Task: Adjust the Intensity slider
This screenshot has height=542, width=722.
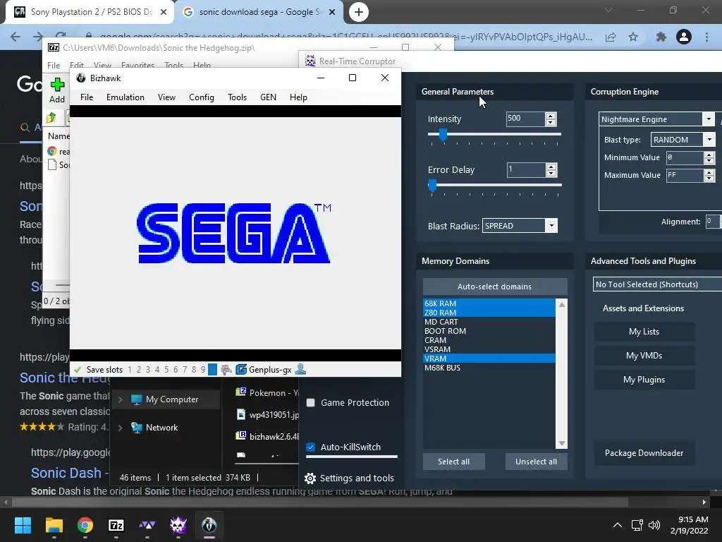Action: pos(443,134)
